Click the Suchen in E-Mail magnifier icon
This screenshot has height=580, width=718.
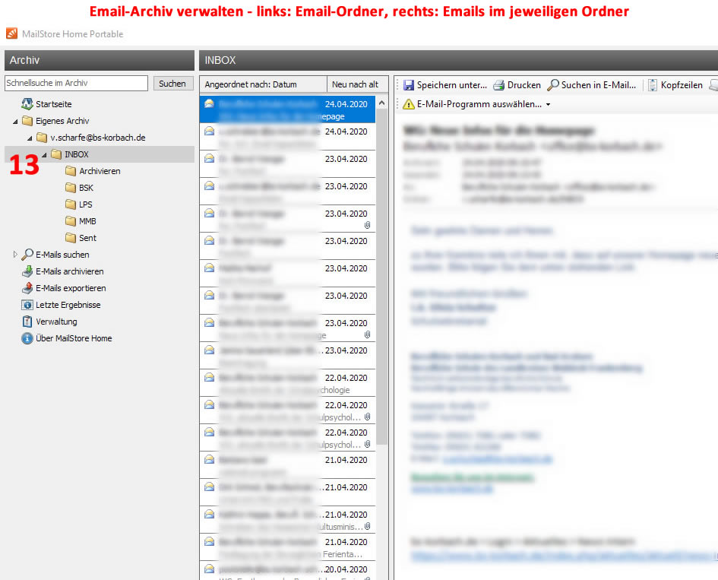(553, 84)
